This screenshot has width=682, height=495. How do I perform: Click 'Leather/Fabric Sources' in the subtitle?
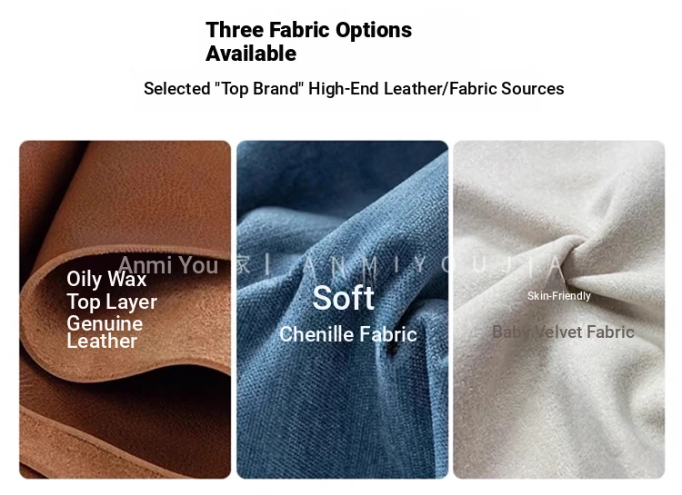coord(474,89)
